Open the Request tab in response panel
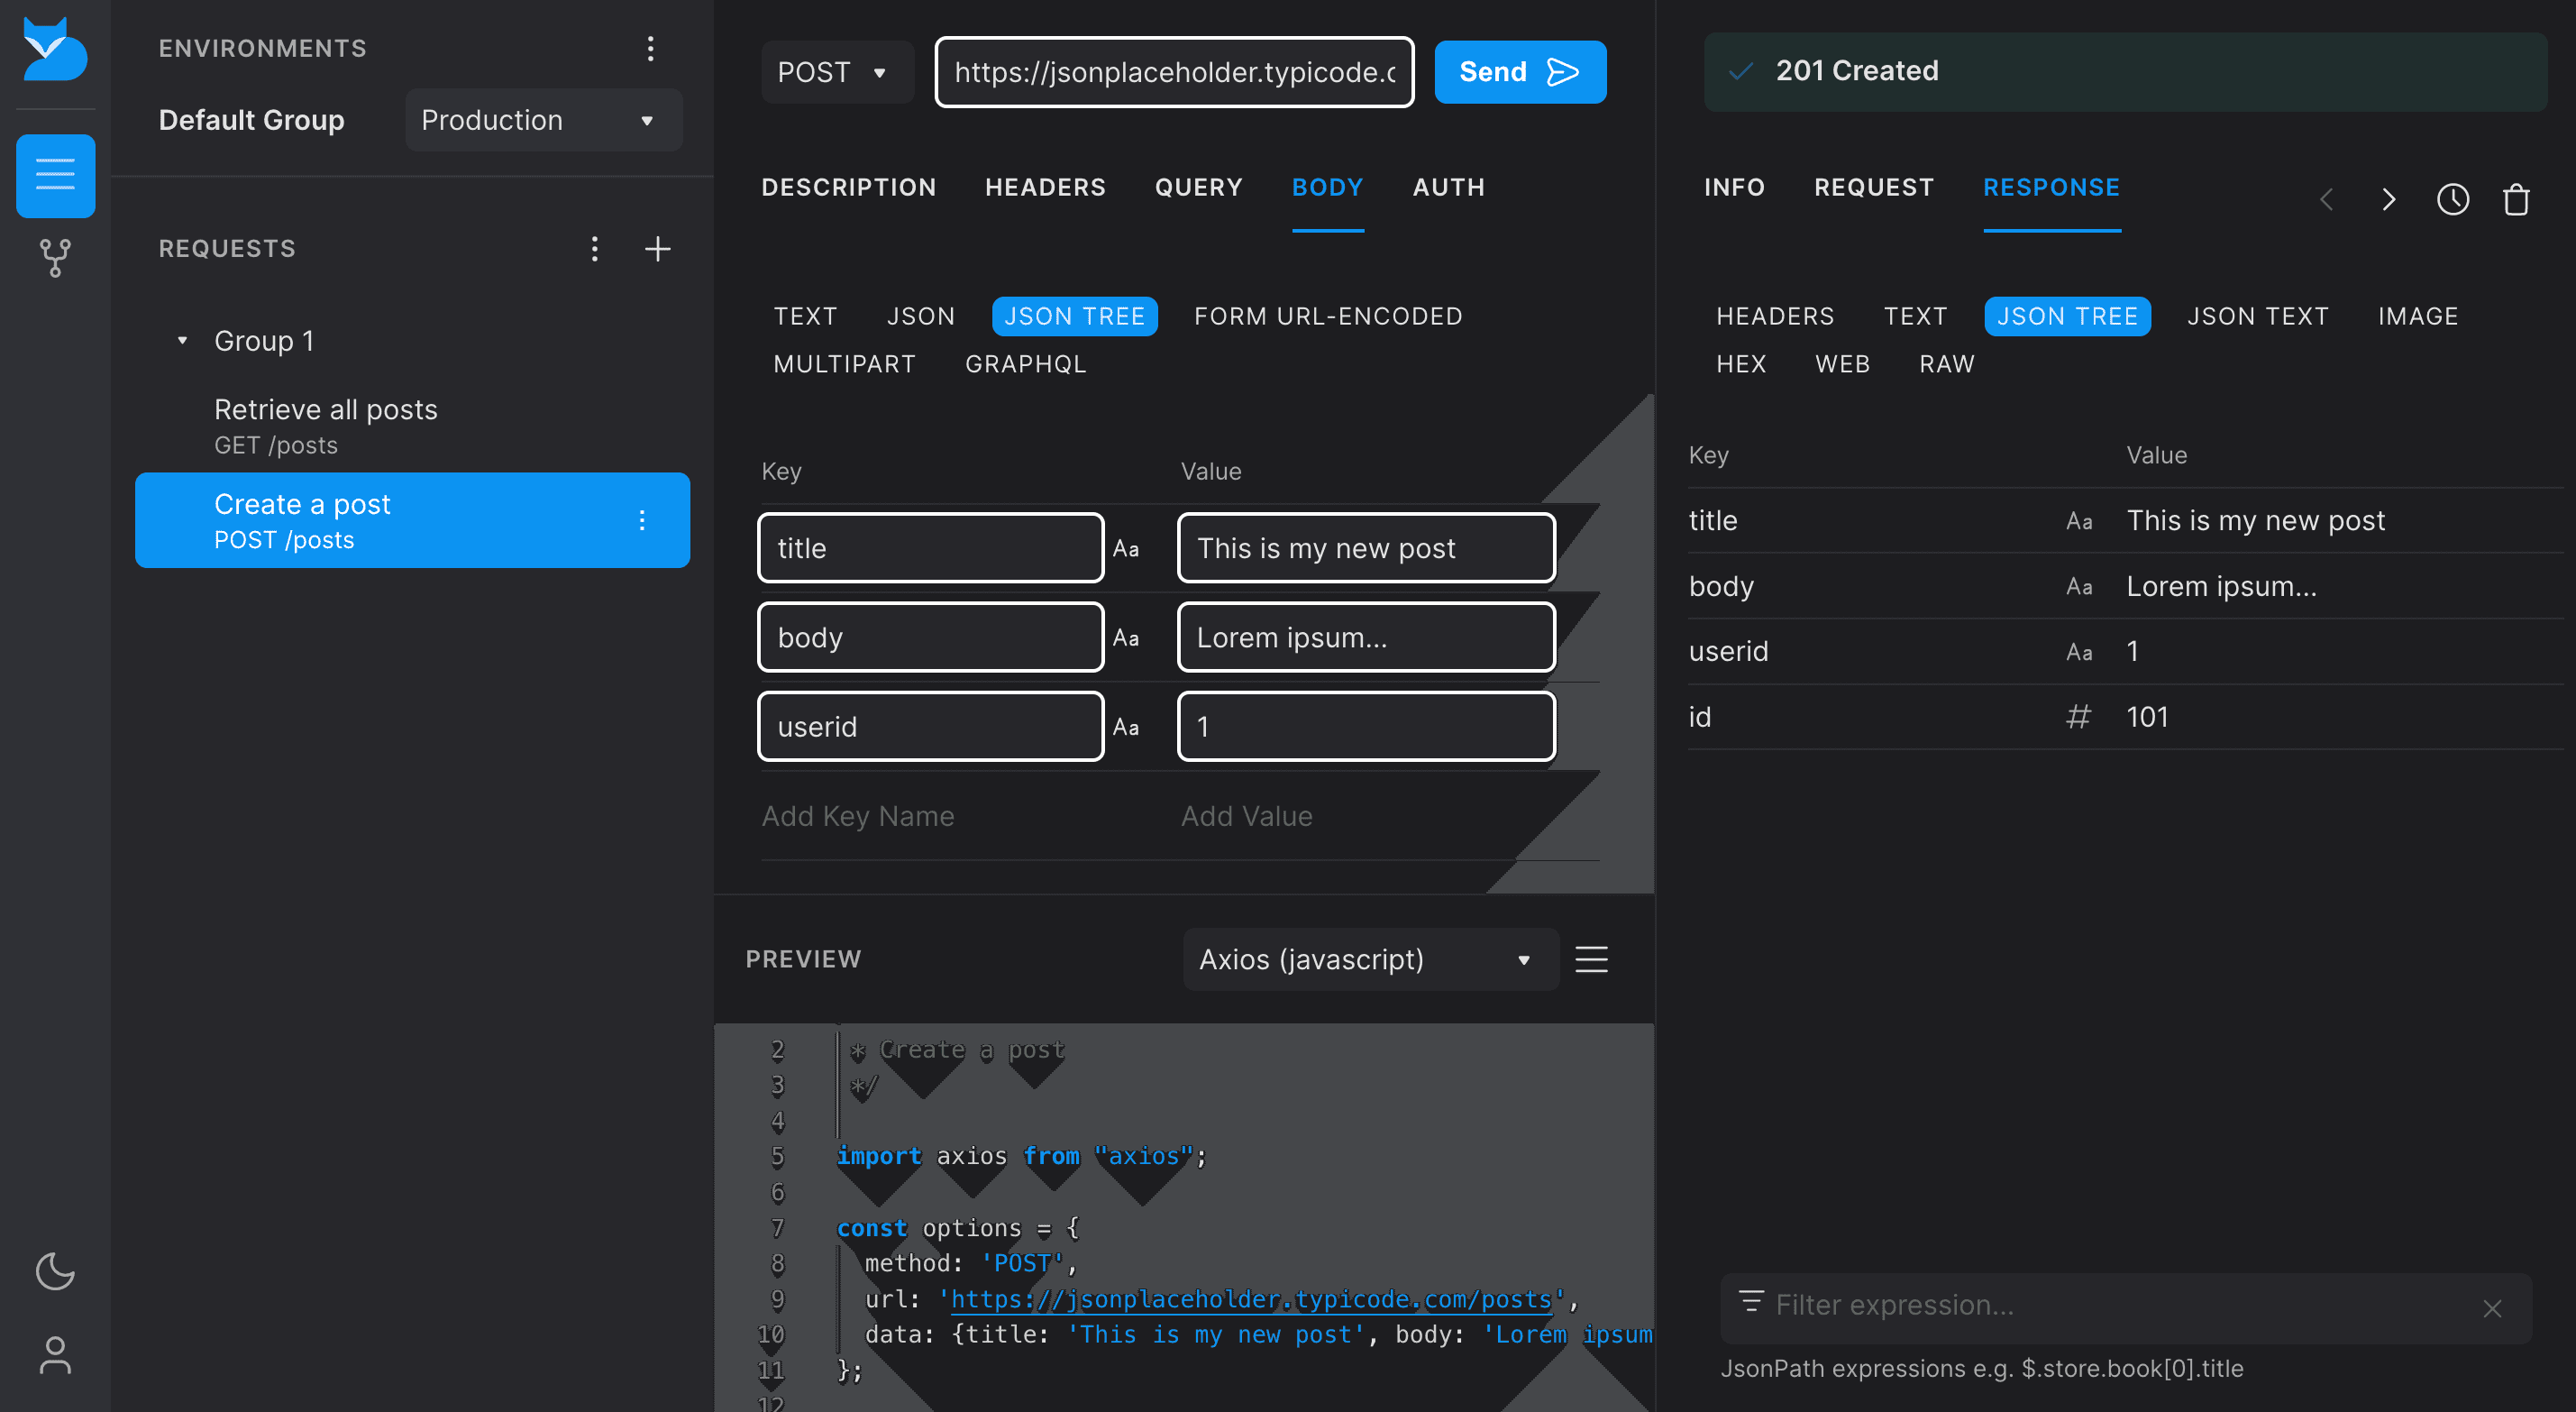 [x=1874, y=188]
